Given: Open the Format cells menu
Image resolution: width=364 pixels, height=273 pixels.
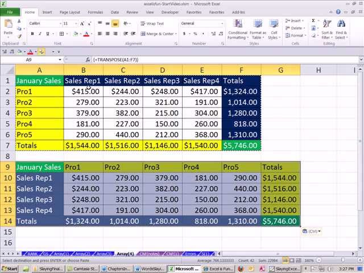Looking at the screenshot, I should [x=296, y=35].
